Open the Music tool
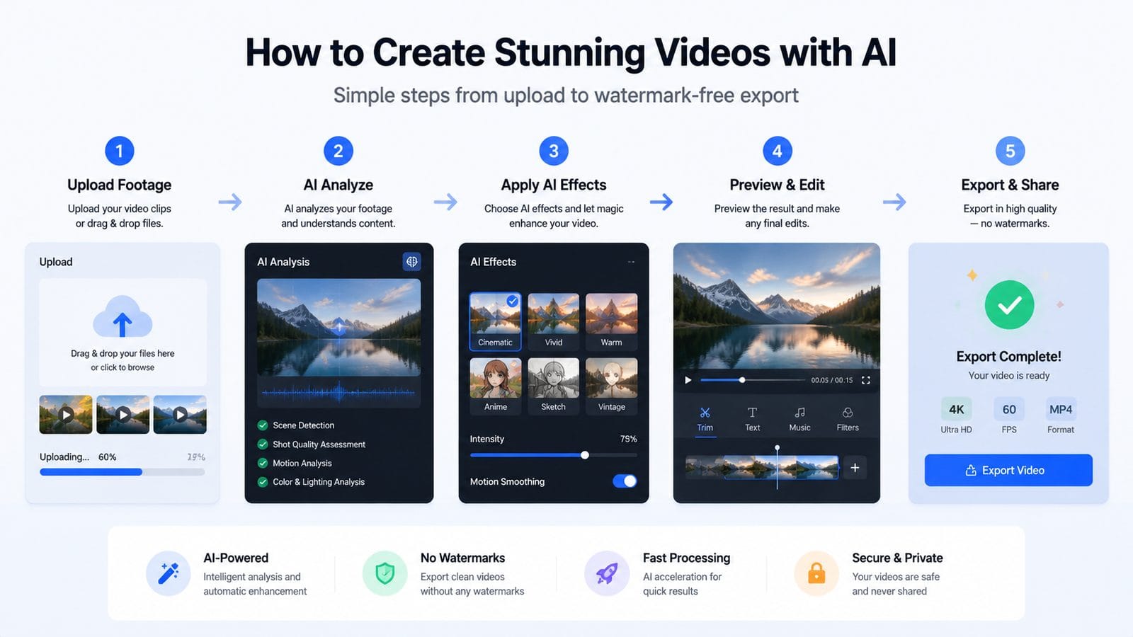Viewport: 1133px width, 637px height. 799,419
